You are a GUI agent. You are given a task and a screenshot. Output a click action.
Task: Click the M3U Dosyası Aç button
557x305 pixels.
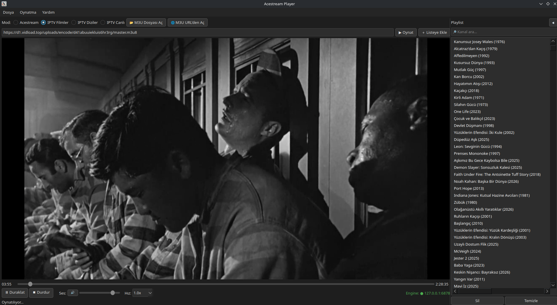tap(146, 22)
